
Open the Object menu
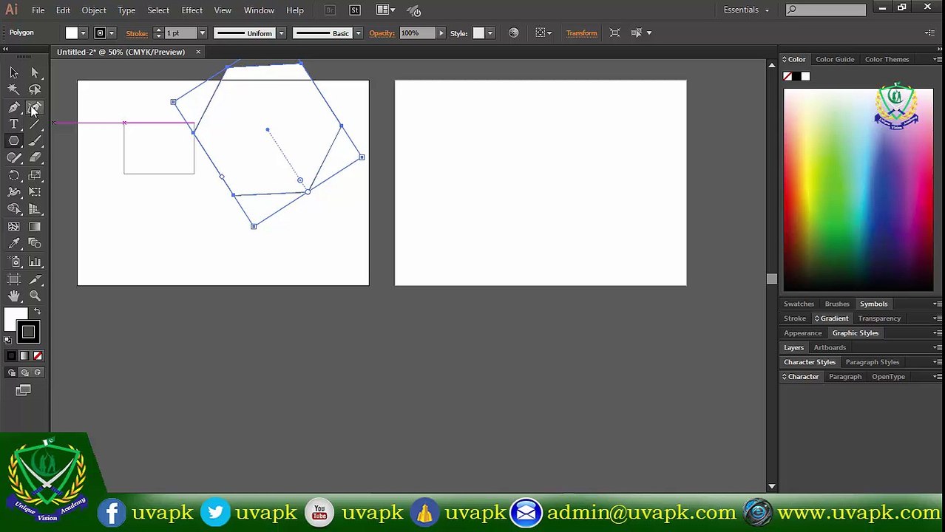click(x=94, y=10)
